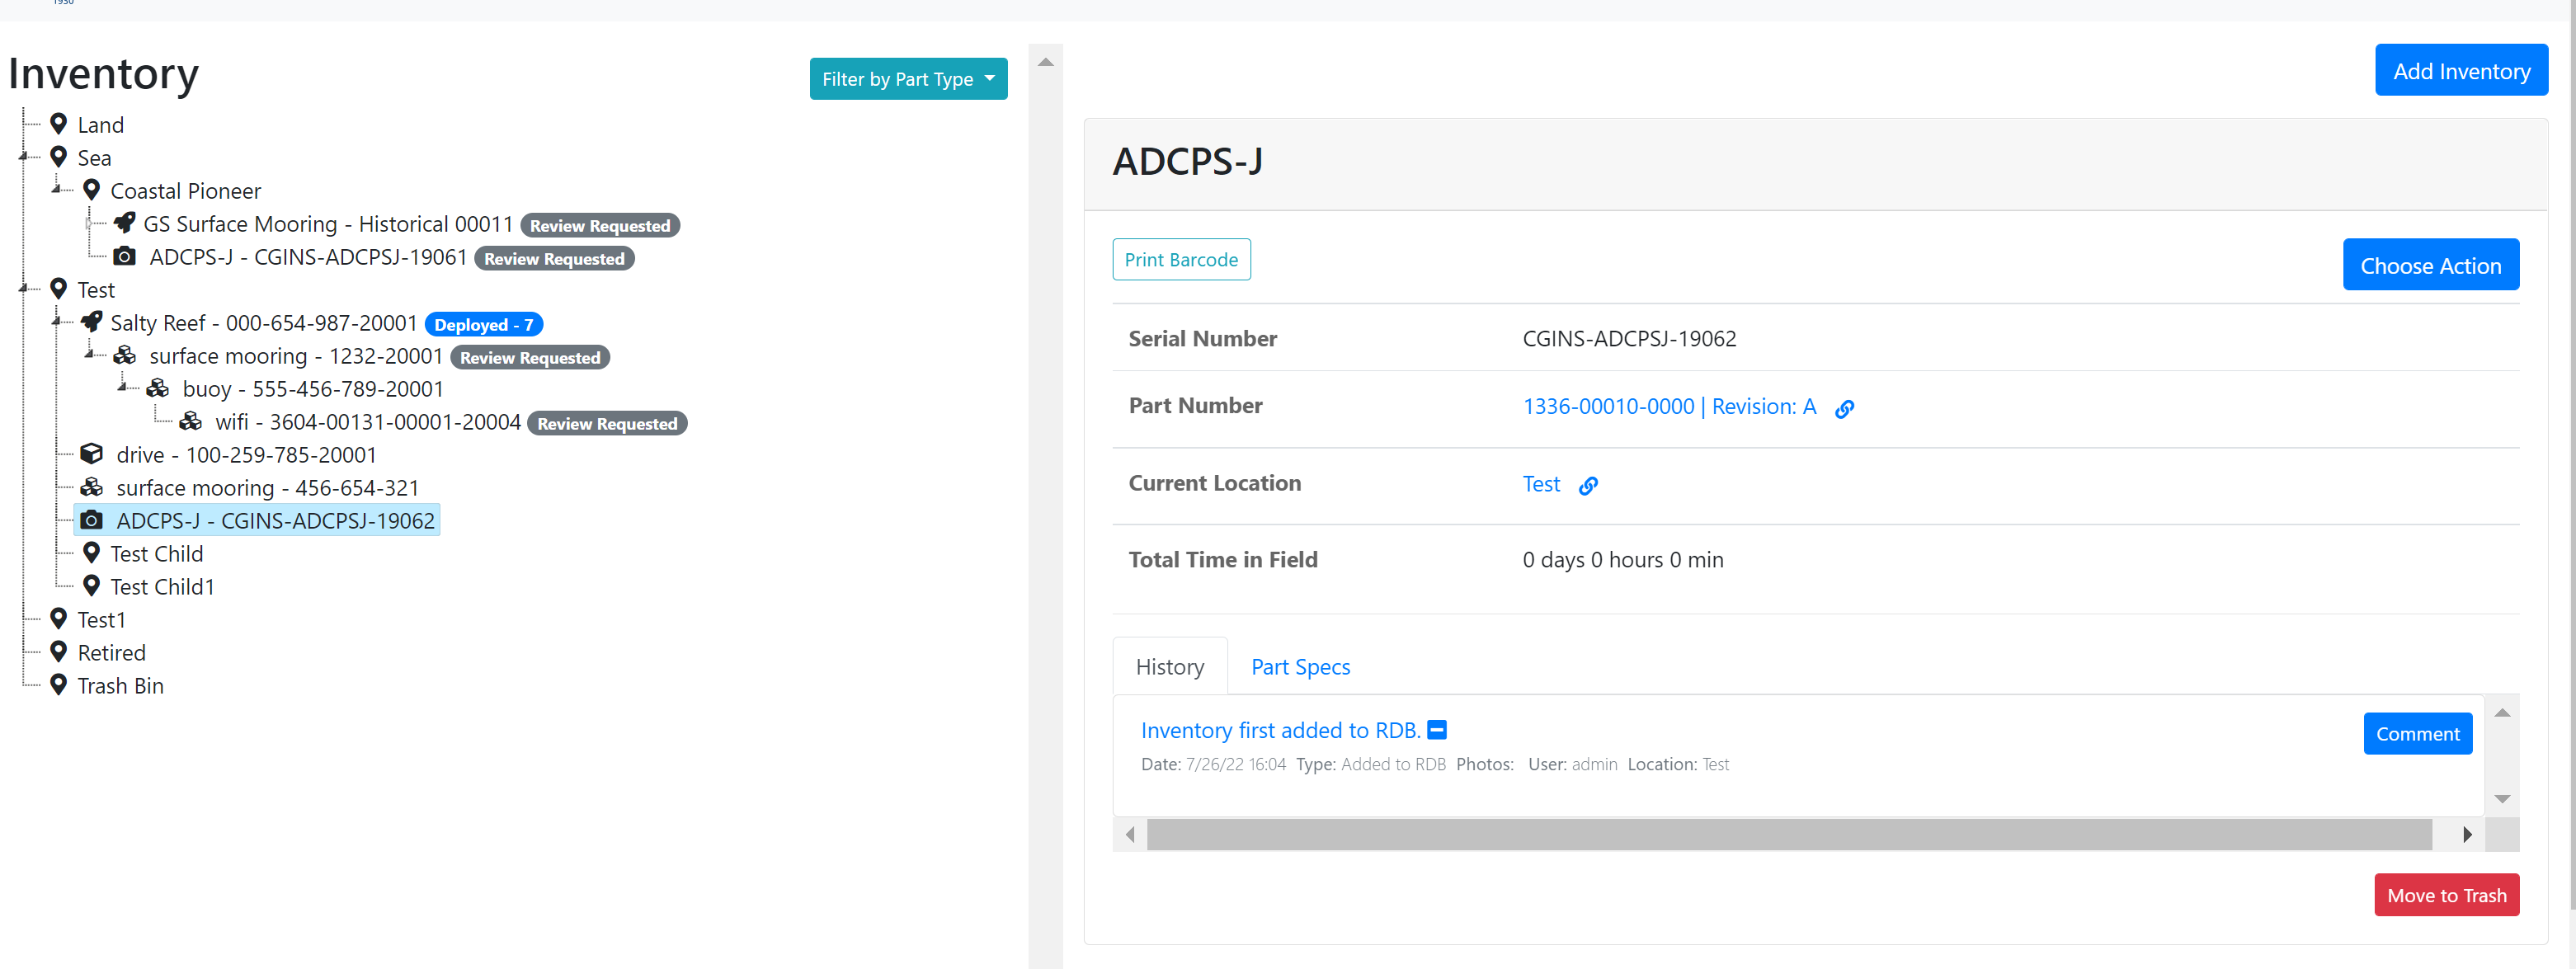Switch to the Part Specs tab
Image resolution: width=2576 pixels, height=969 pixels.
pos(1300,666)
